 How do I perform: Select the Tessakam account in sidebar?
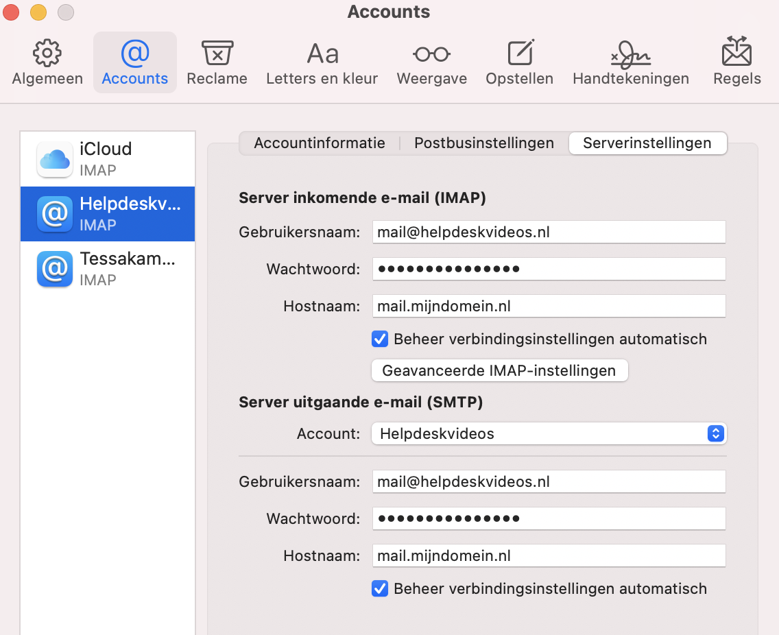(108, 269)
